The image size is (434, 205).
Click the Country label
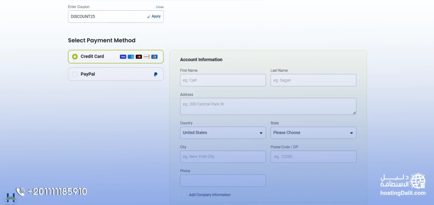pyautogui.click(x=186, y=123)
